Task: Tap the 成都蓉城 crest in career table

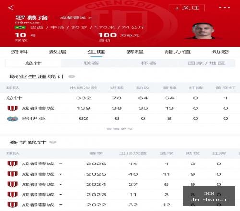Action: pyautogui.click(x=12, y=108)
